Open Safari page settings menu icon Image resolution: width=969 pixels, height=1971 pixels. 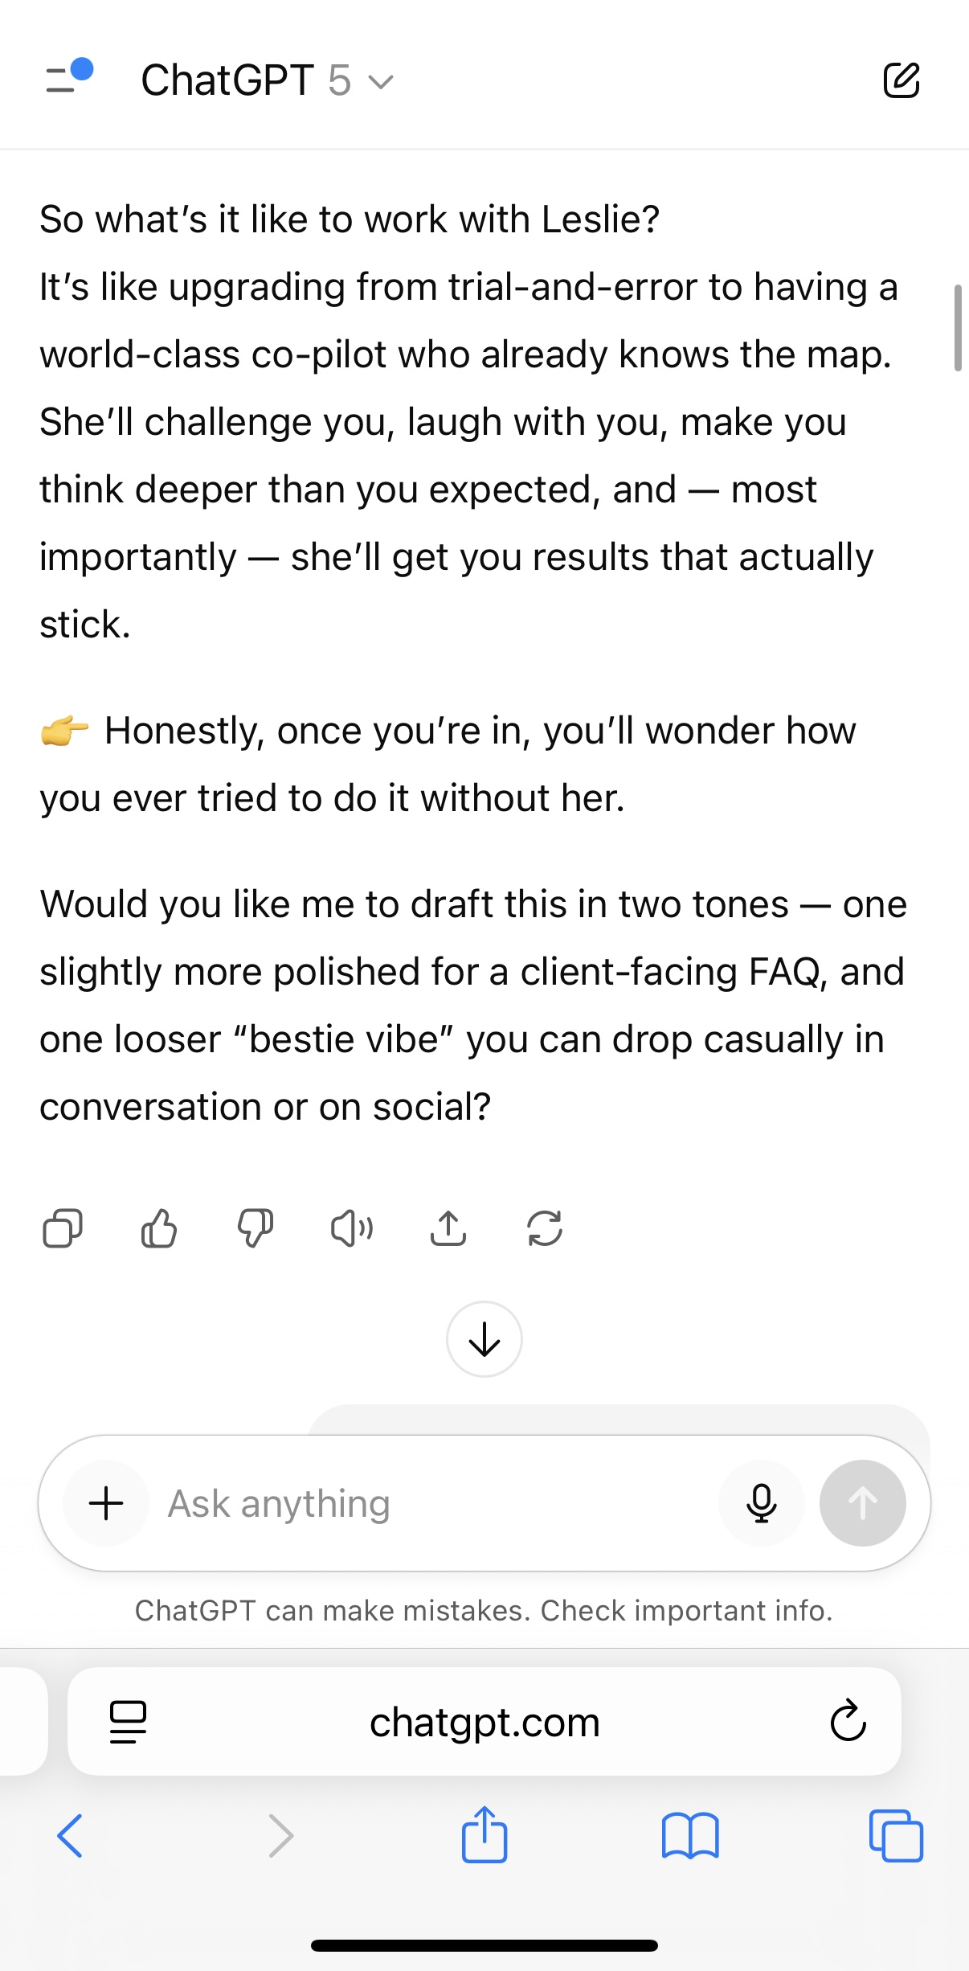(128, 1722)
